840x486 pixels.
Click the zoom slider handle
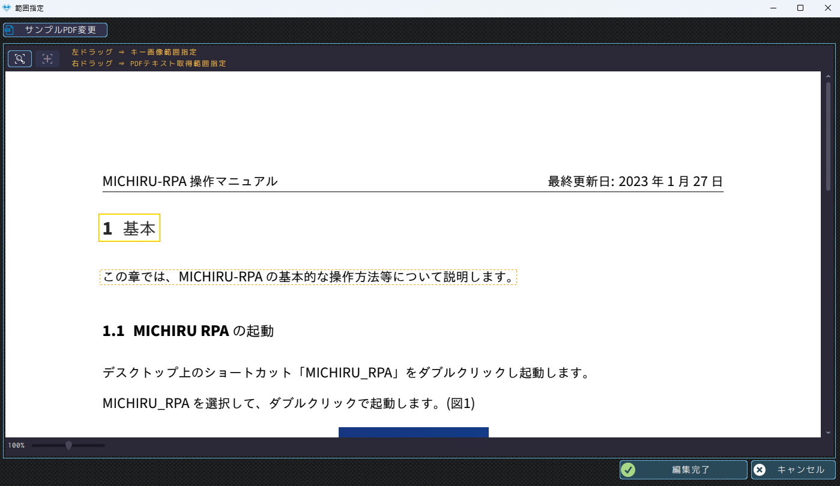coord(68,445)
